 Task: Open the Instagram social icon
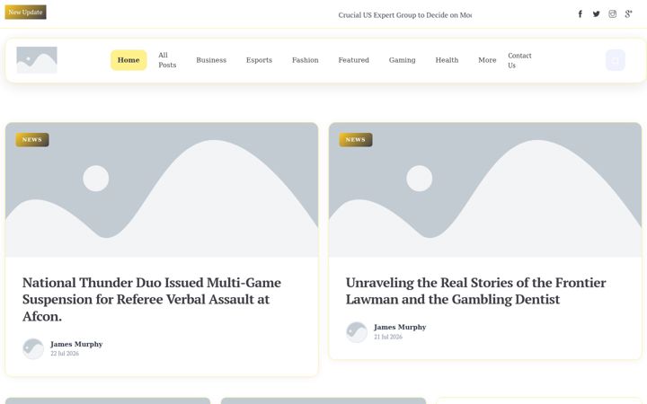coord(612,14)
